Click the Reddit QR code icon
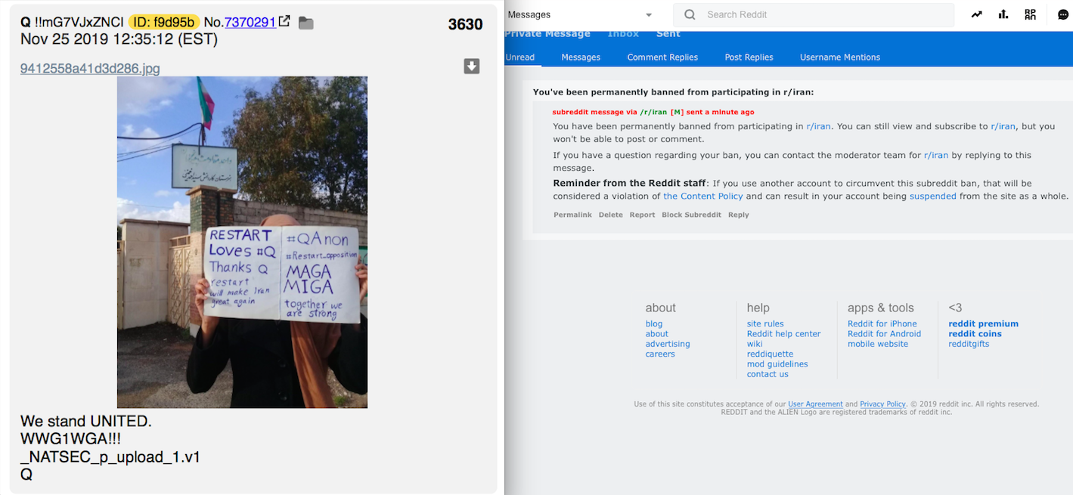 pos(1031,14)
